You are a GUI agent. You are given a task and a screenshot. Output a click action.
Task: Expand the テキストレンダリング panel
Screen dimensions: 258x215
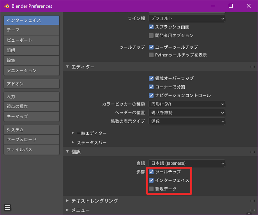tap(67, 201)
